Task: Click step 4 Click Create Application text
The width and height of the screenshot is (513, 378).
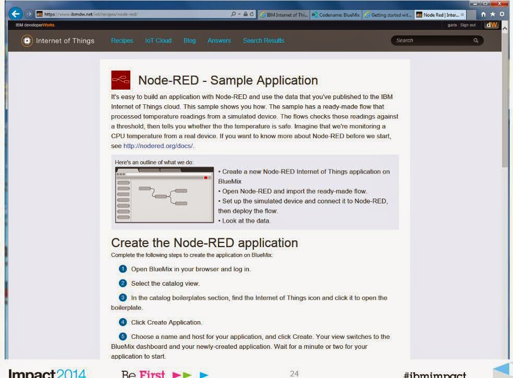Action: click(166, 323)
